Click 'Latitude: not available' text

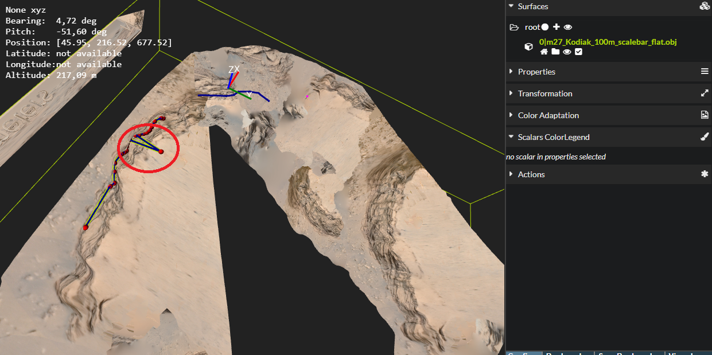[64, 53]
